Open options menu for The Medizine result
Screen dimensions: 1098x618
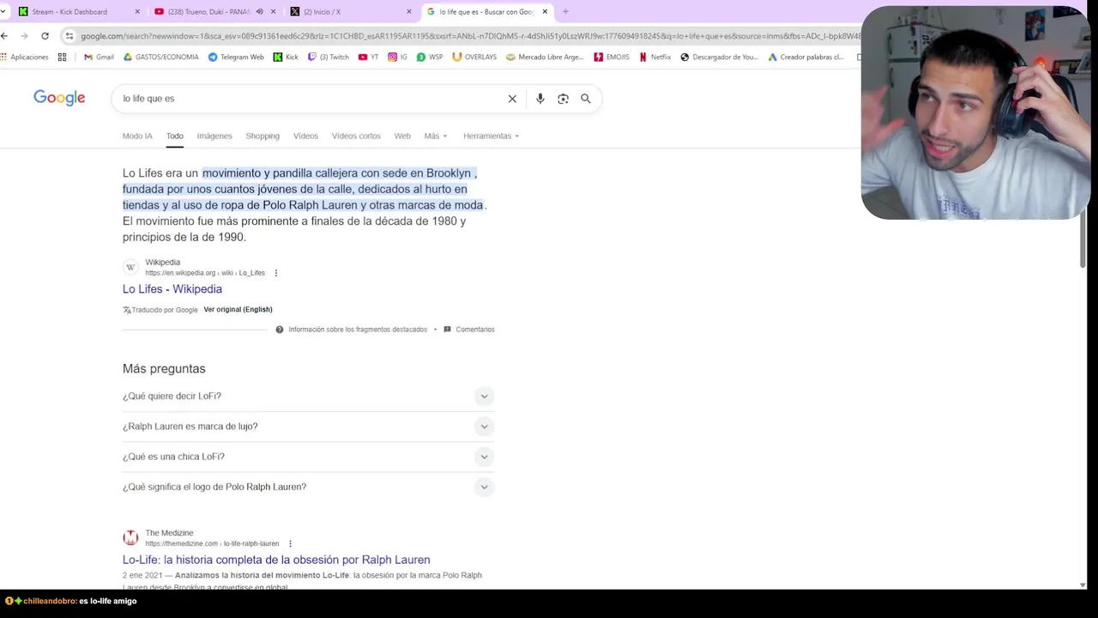point(290,543)
